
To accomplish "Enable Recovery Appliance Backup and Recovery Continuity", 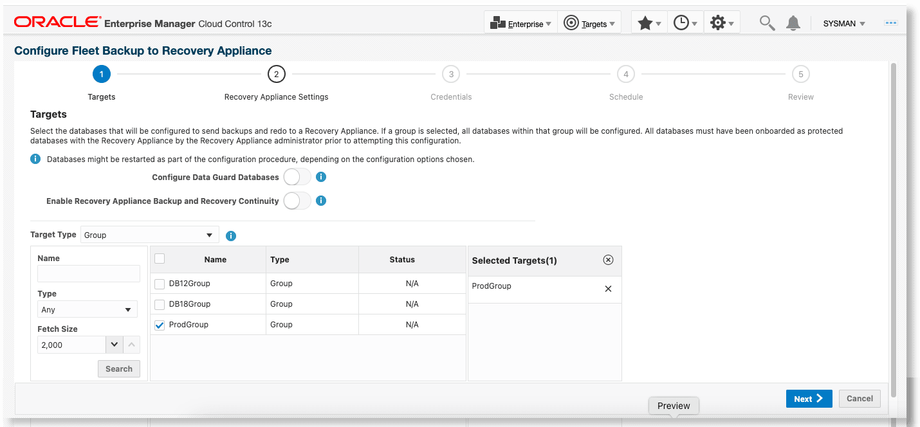I will click(x=297, y=200).
